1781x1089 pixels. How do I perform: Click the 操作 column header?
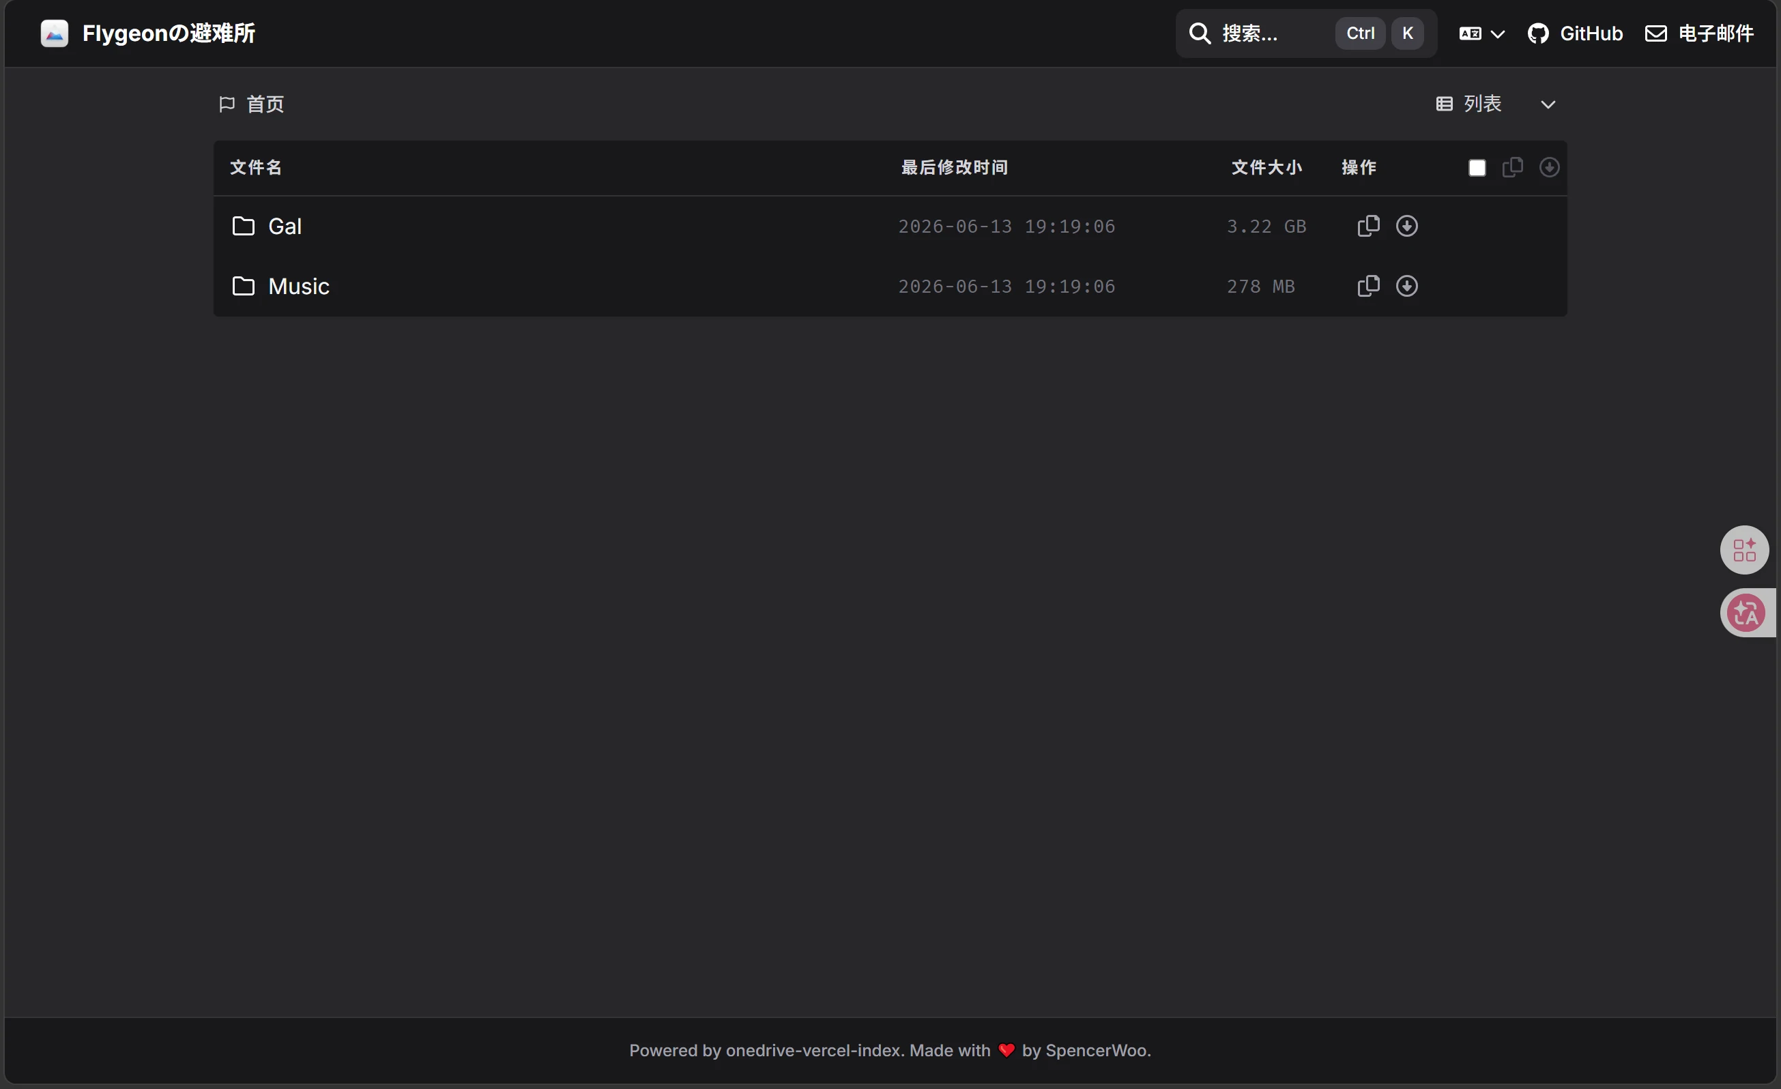click(1358, 168)
